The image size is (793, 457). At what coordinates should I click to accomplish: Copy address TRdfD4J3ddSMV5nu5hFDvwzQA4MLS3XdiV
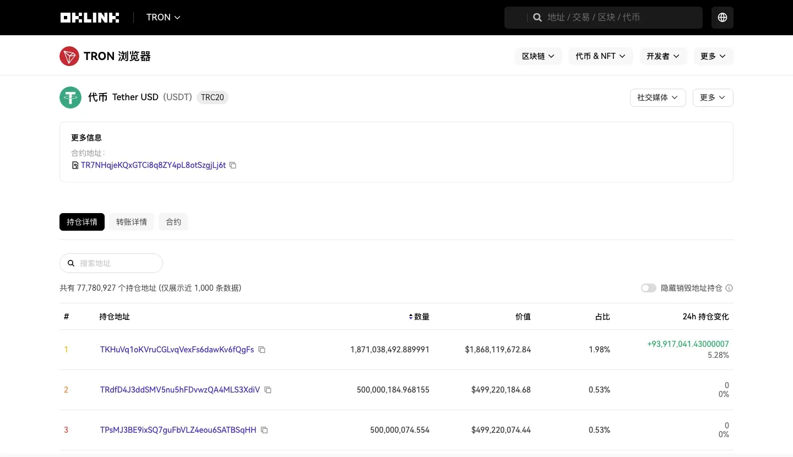[268, 390]
